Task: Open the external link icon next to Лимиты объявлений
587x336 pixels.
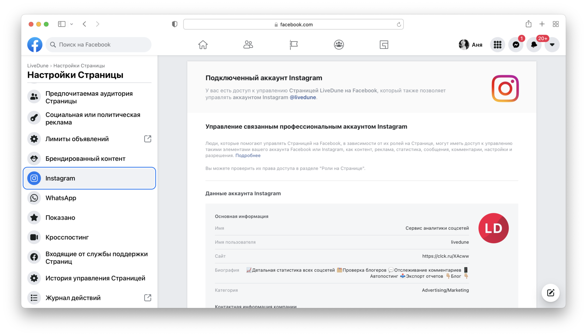Action: tap(147, 139)
